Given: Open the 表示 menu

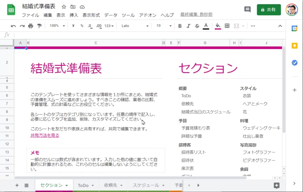Looking at the screenshot, I should [61, 15].
